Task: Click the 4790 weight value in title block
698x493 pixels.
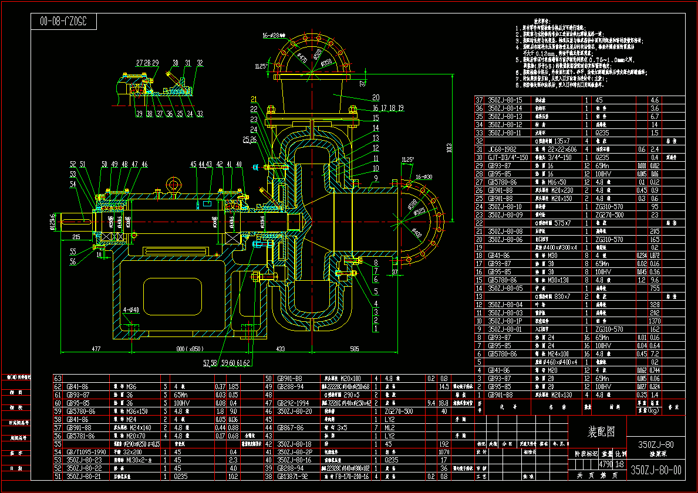Action: [x=605, y=464]
